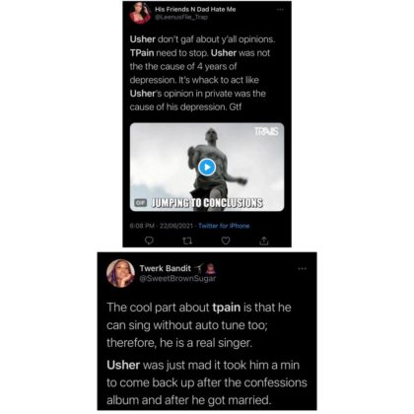414x414 pixels.
Task: Open the @SweetBrownSugar handle
Action: [177, 278]
